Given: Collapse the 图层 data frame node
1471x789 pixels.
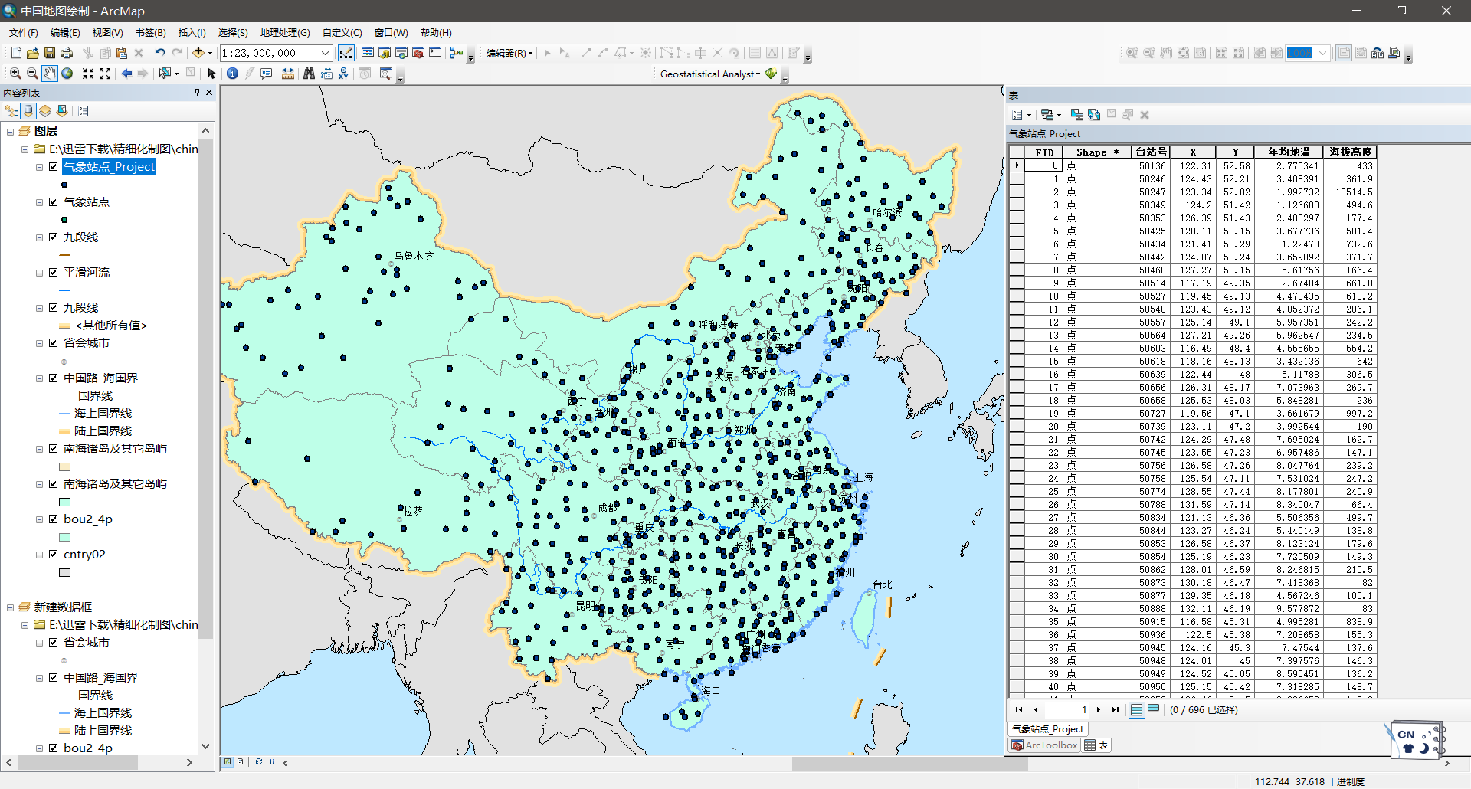Looking at the screenshot, I should click(x=11, y=132).
